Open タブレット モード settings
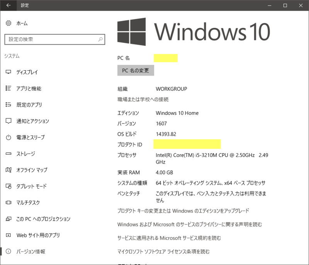This screenshot has height=265, width=309. [31, 186]
